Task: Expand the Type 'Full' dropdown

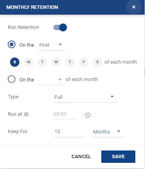Action: pyautogui.click(x=85, y=97)
